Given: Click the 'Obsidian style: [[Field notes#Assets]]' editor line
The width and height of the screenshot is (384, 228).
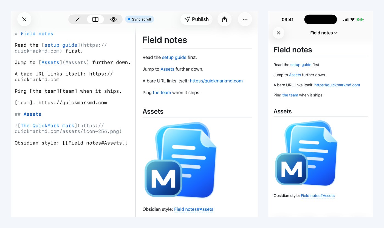Looking at the screenshot, I should pos(71,143).
